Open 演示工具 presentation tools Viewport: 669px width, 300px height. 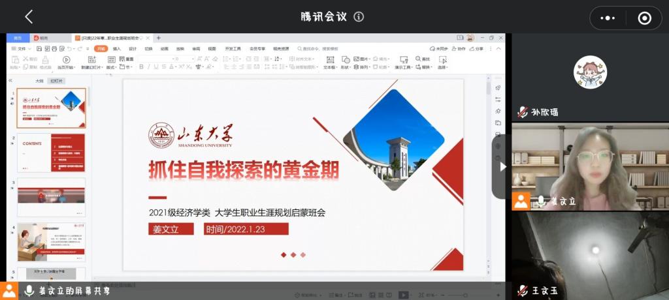pos(404,62)
